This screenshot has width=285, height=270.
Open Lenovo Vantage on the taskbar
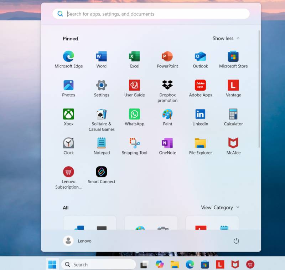220,264
